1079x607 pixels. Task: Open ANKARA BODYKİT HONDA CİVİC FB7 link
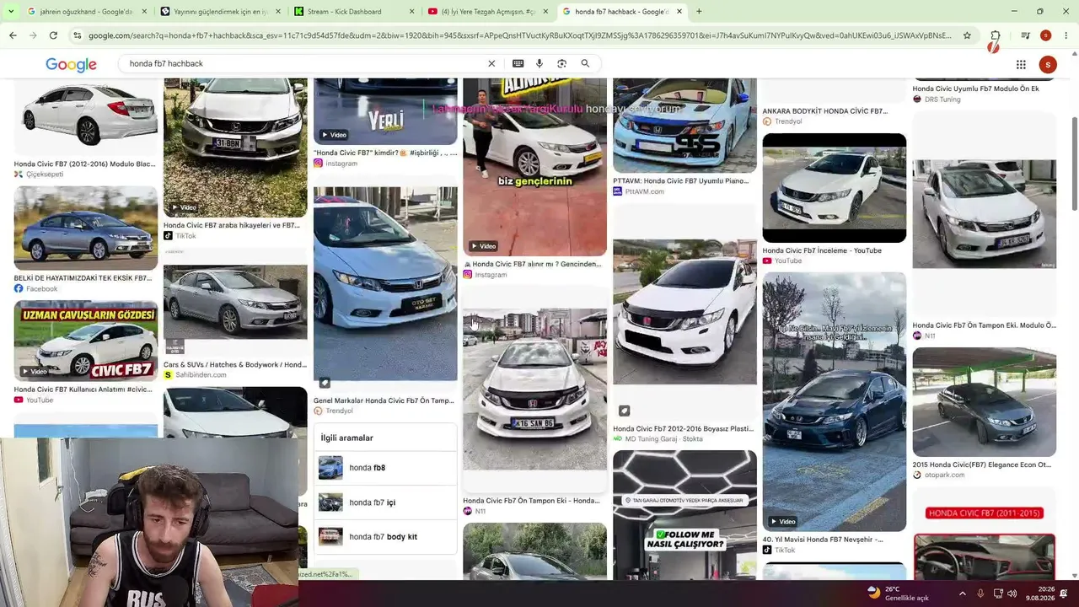824,111
